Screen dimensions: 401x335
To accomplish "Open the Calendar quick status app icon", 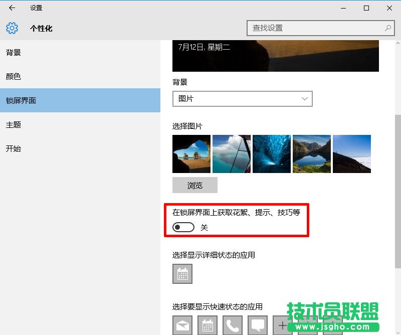I will coord(207,325).
